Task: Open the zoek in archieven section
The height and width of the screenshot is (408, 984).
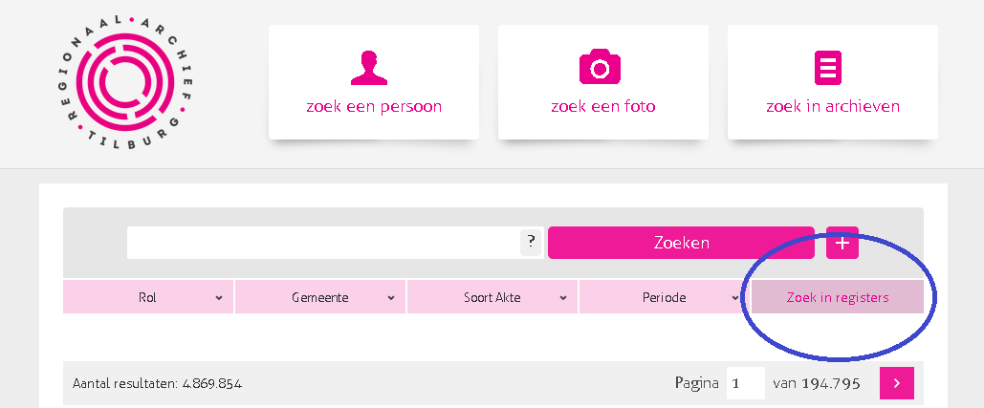Action: [x=833, y=82]
